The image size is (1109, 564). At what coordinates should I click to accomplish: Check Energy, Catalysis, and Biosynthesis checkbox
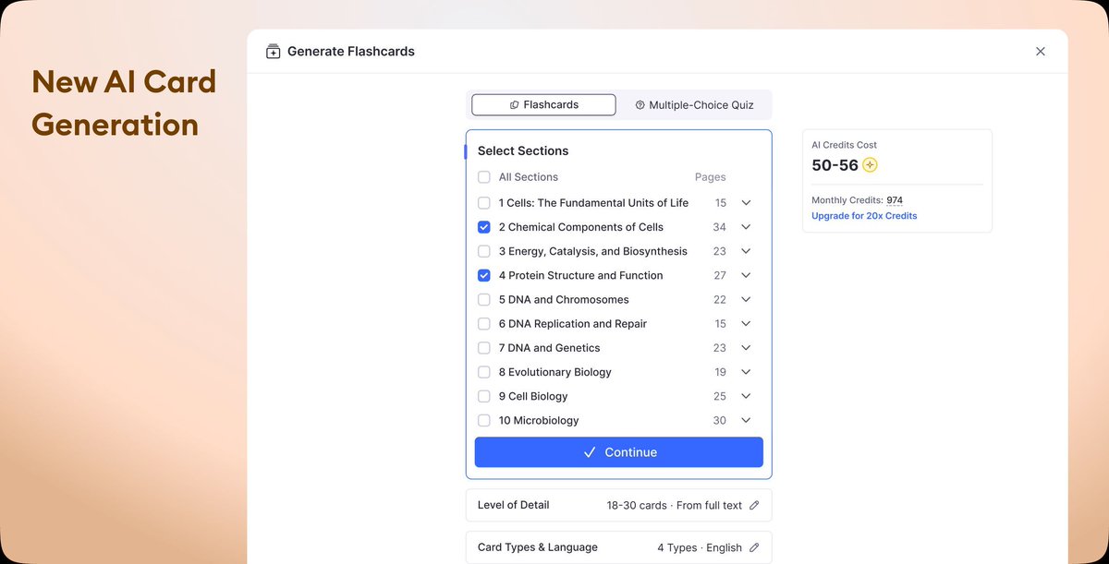(484, 251)
